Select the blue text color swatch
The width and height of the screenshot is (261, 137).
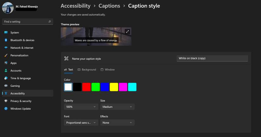point(105,87)
